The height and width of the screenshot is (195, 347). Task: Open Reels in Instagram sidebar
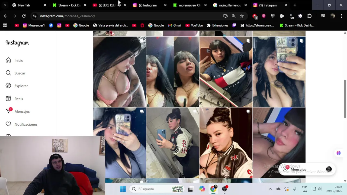pyautogui.click(x=15, y=99)
